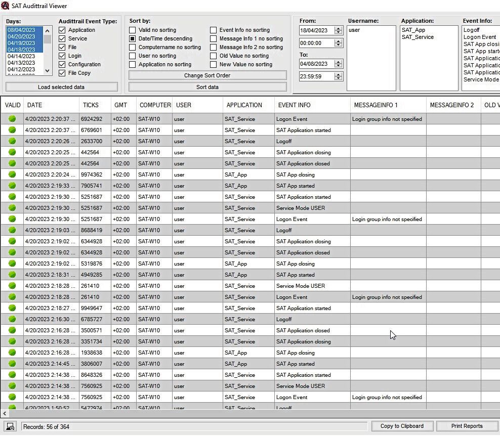Viewport: 500px width, 436px height.
Task: Click the print/export icon beside the record counter
Action: click(9, 426)
